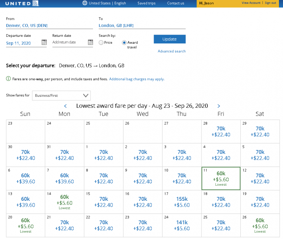Click the globe language icon
The image size is (283, 239).
[x=85, y=3]
